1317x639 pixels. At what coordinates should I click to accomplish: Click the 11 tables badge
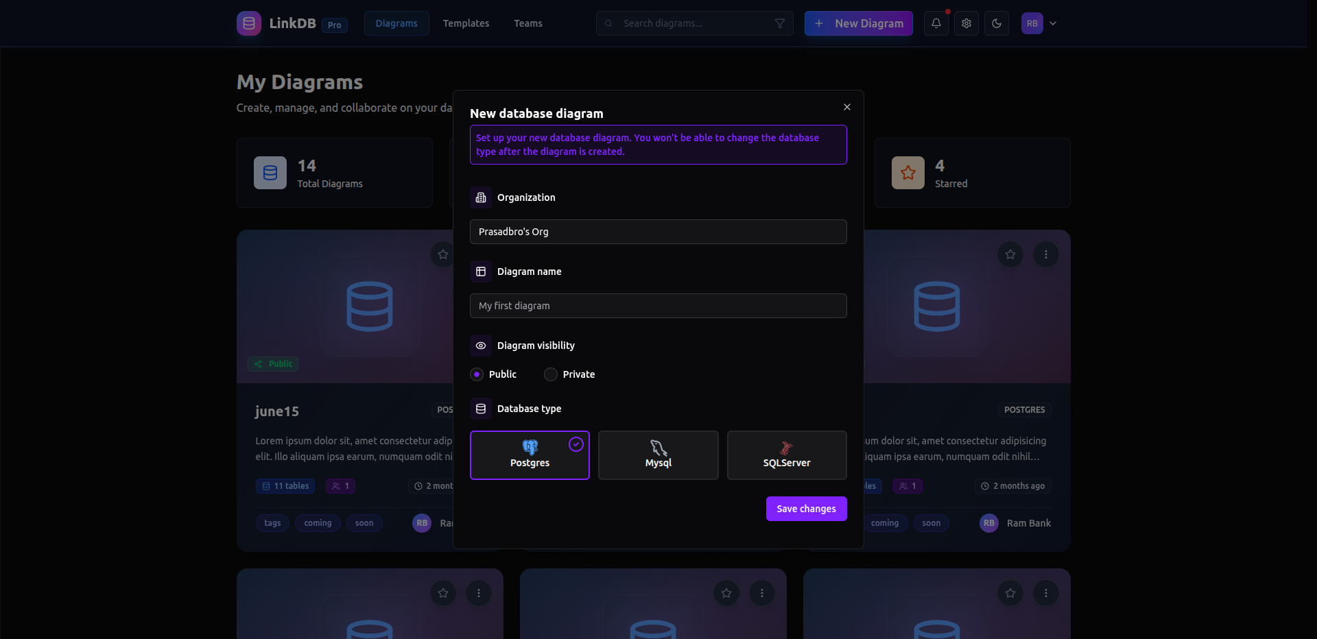(285, 486)
